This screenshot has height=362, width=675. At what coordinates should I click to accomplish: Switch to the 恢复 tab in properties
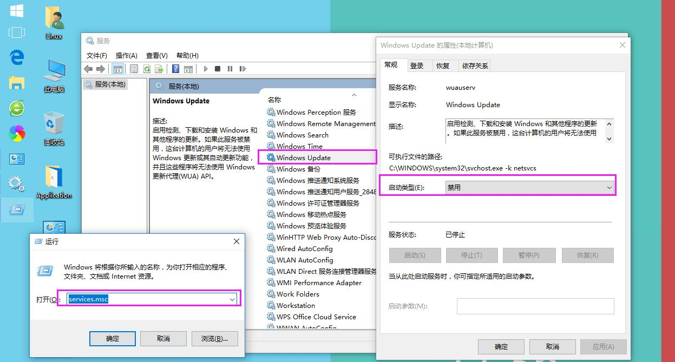click(443, 65)
